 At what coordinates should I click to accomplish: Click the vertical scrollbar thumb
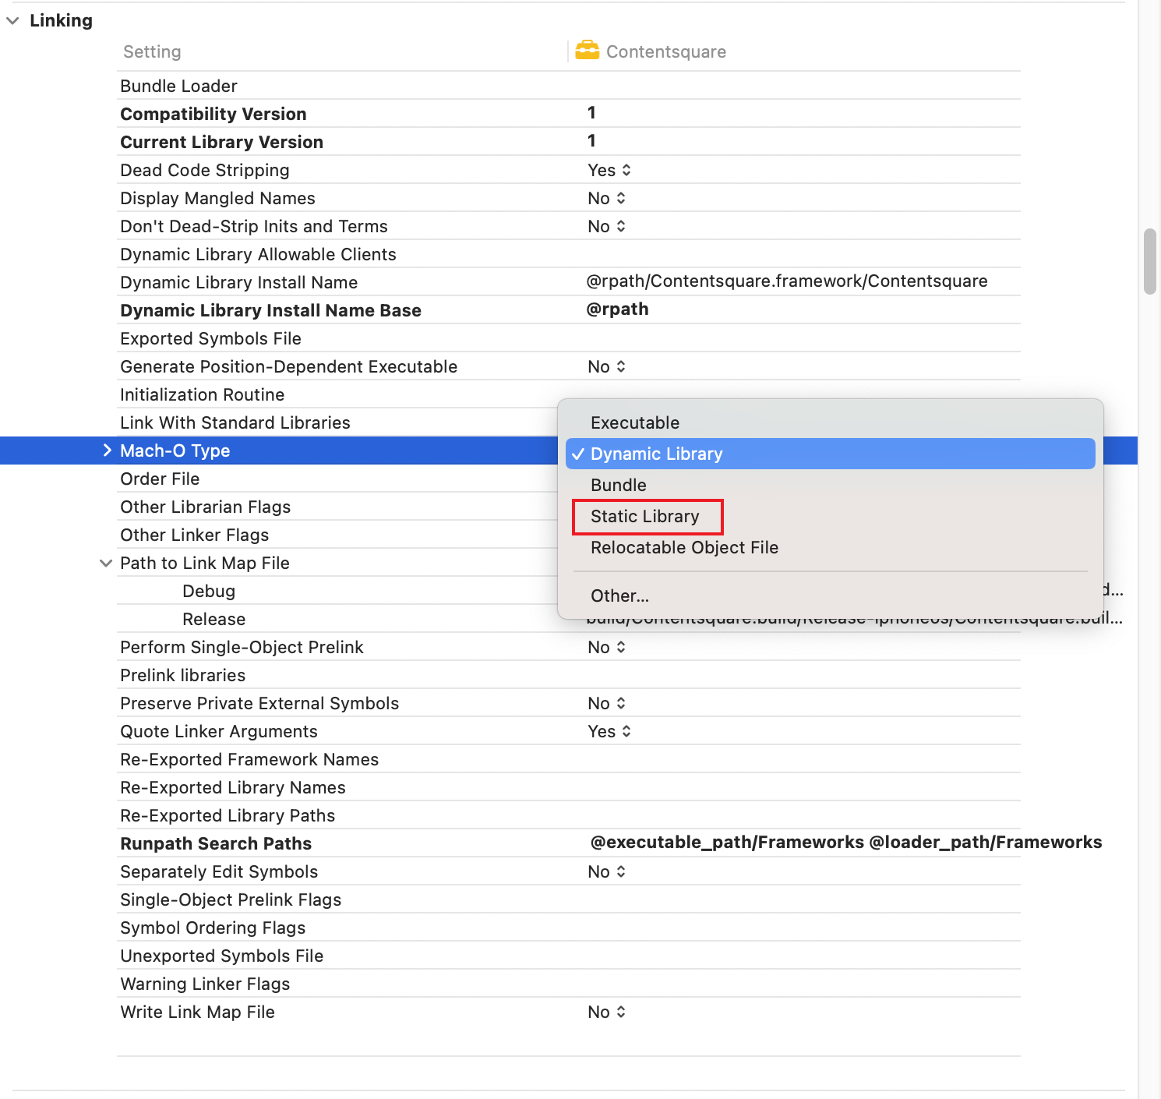coord(1149,261)
